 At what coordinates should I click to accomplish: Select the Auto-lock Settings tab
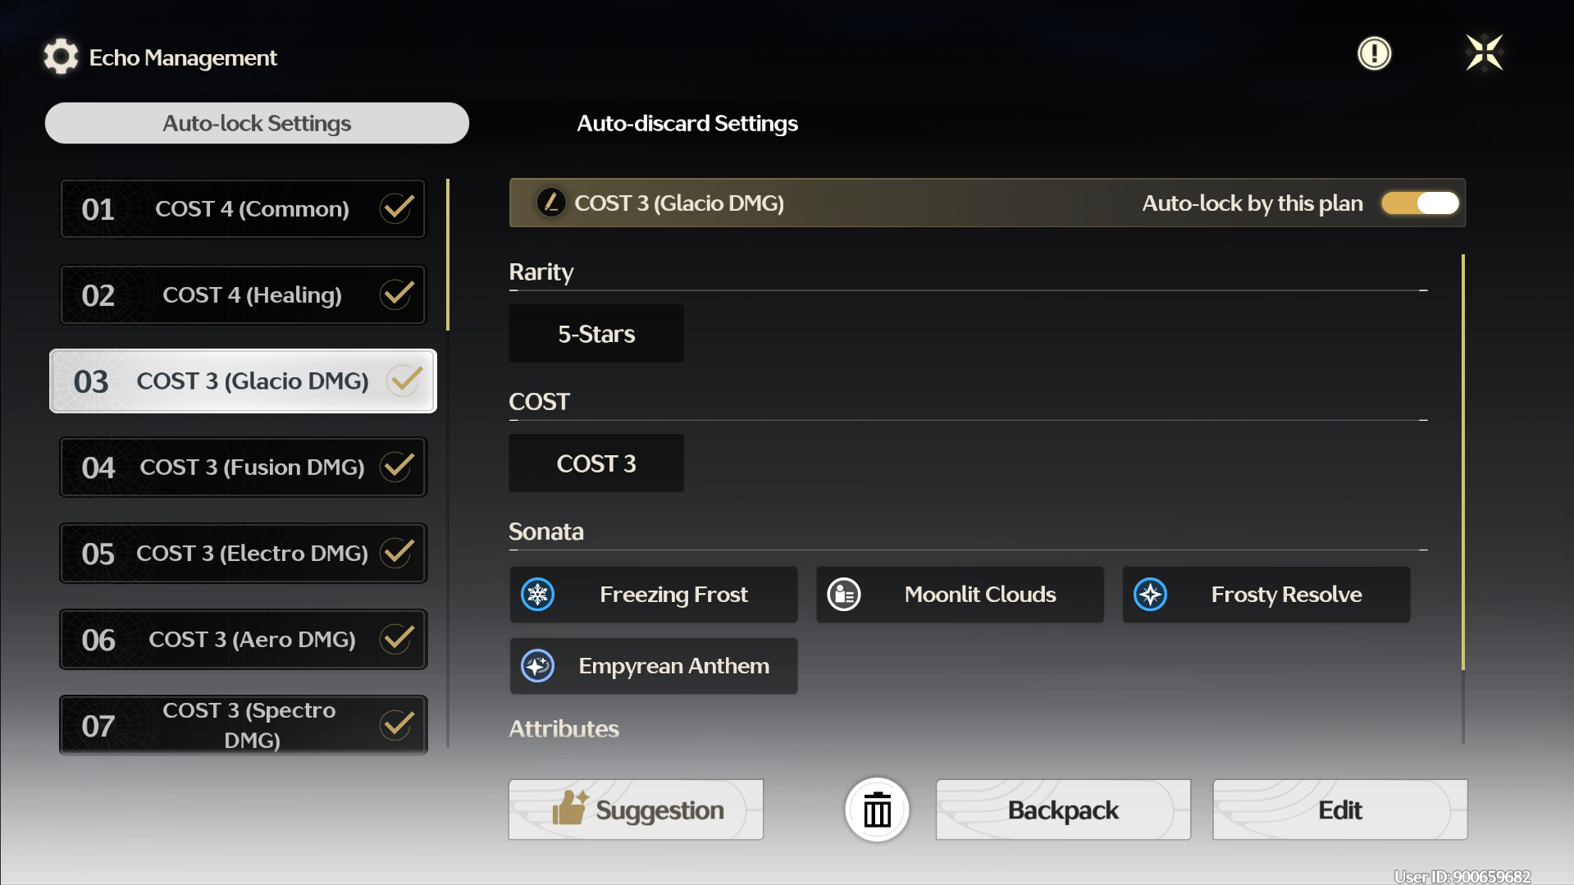pyautogui.click(x=257, y=123)
